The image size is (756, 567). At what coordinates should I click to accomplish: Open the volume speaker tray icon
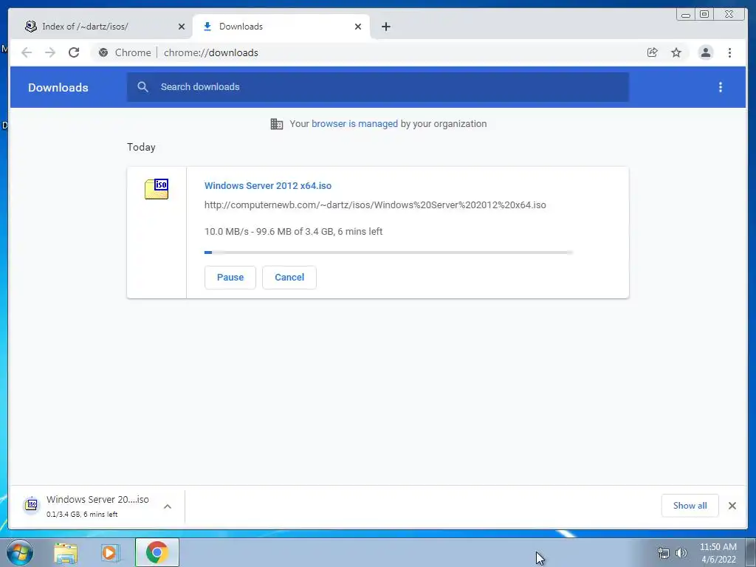tap(681, 553)
